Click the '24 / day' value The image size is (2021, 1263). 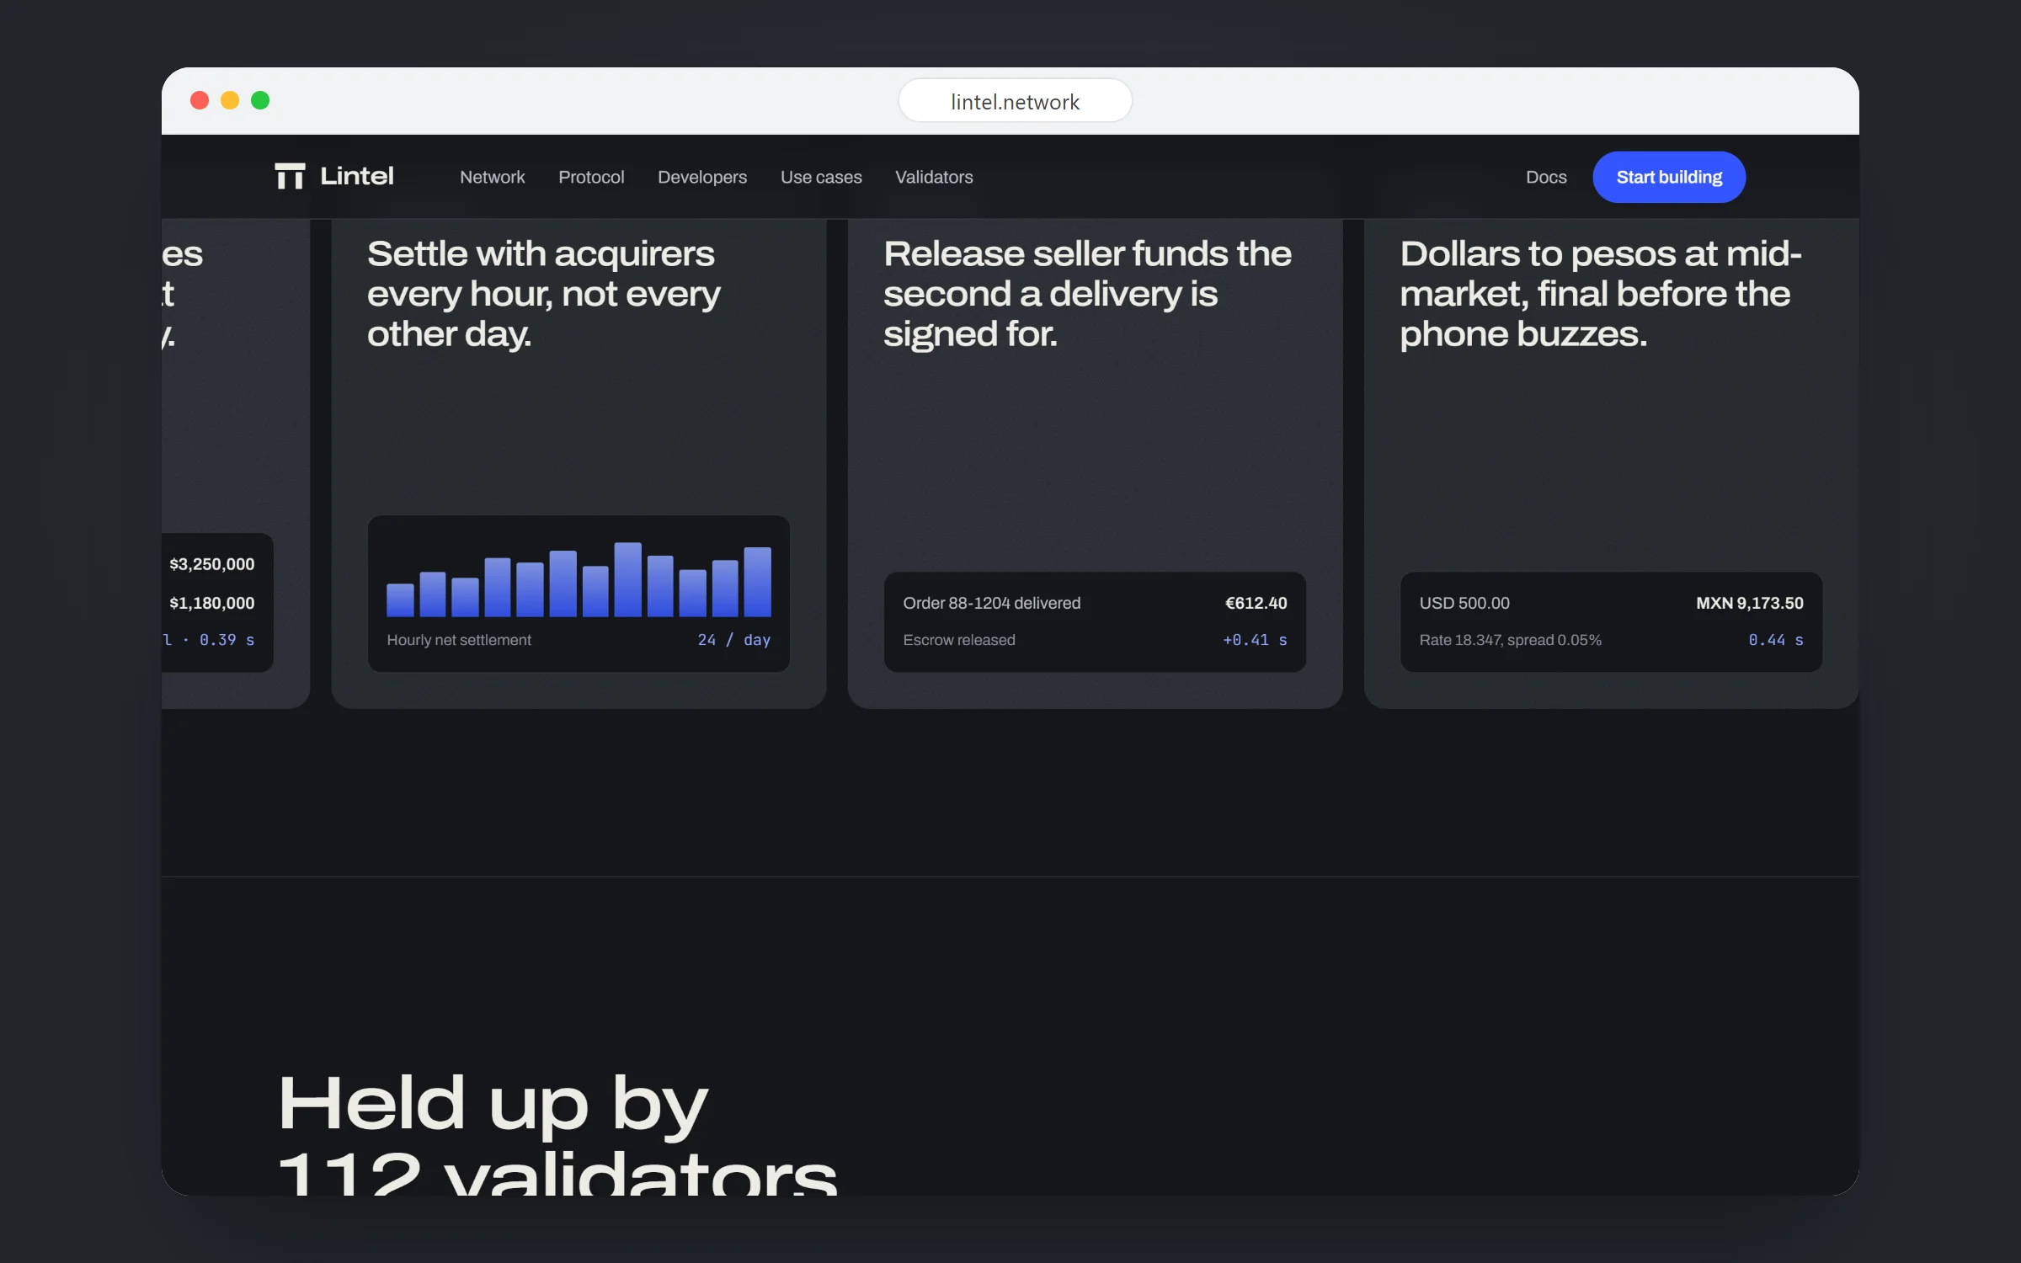734,640
